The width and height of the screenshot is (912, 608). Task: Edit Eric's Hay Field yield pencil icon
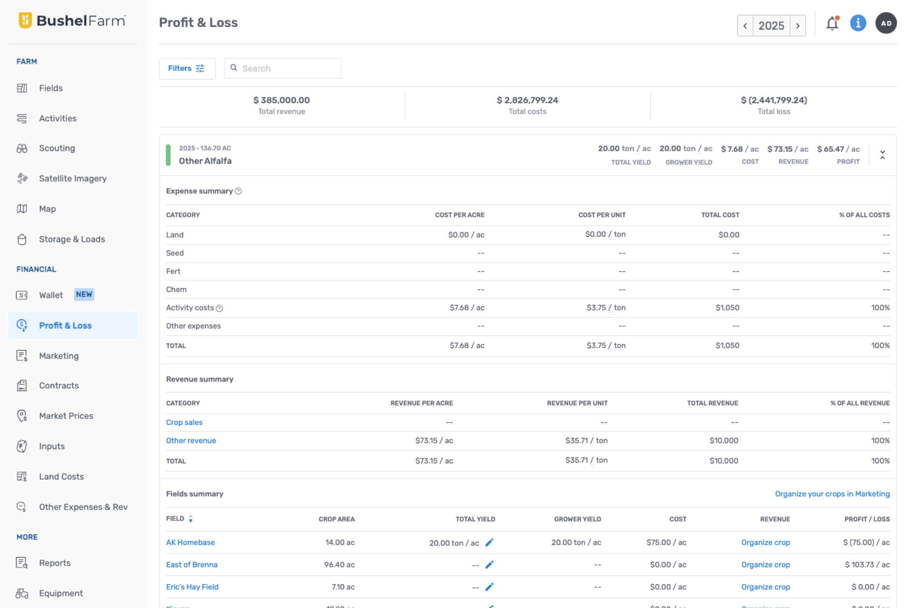(489, 587)
